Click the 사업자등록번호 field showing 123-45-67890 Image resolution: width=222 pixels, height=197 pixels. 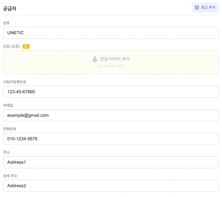click(111, 92)
